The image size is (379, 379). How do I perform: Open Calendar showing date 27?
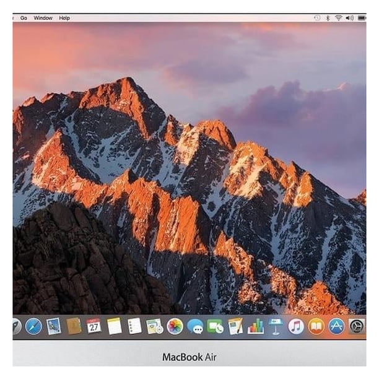tap(94, 326)
